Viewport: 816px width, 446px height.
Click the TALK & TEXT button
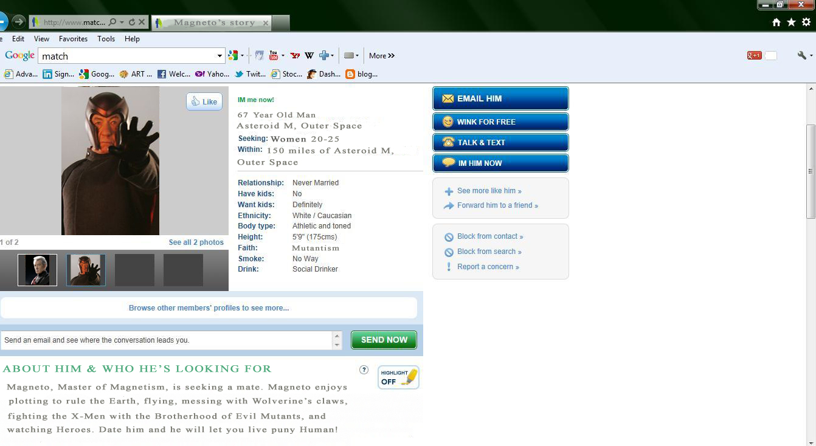pyautogui.click(x=500, y=142)
